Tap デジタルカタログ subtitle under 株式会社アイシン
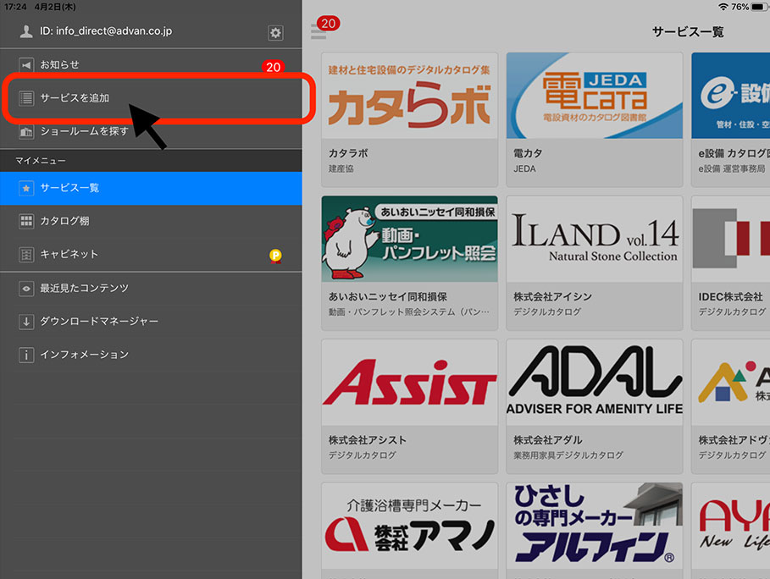The height and width of the screenshot is (579, 770). [x=547, y=312]
